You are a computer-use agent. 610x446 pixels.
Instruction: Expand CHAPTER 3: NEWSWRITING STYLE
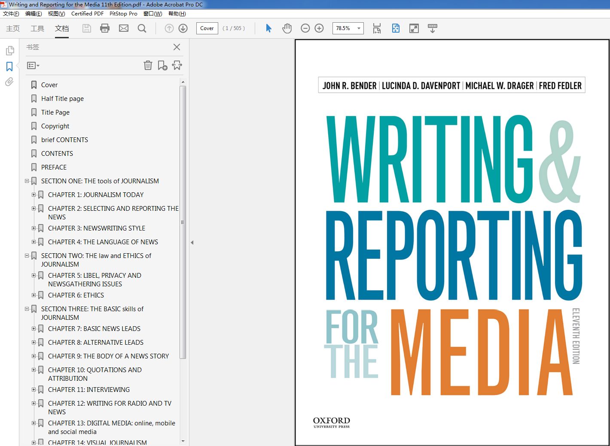(34, 228)
